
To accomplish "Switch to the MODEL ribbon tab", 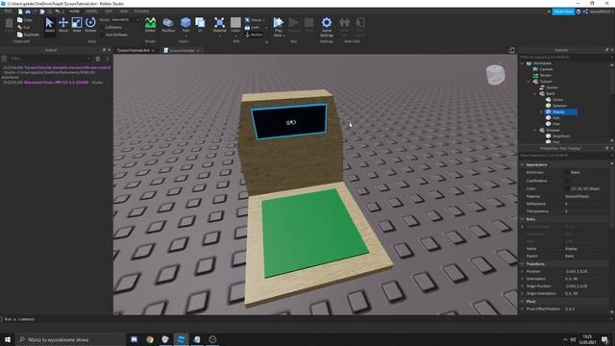I will (92, 12).
